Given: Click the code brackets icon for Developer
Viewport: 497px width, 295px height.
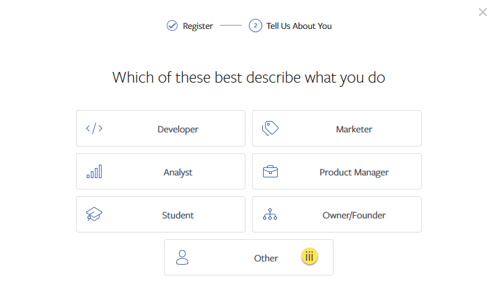Looking at the screenshot, I should pos(94,128).
